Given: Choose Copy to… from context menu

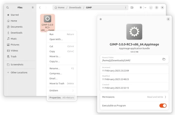Looking at the screenshot, I should click(61, 61).
